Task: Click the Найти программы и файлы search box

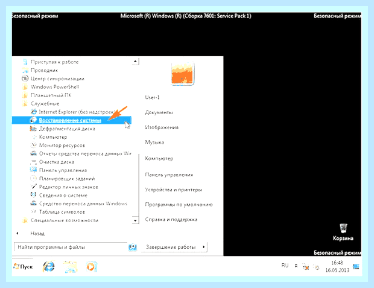Action: [71, 247]
